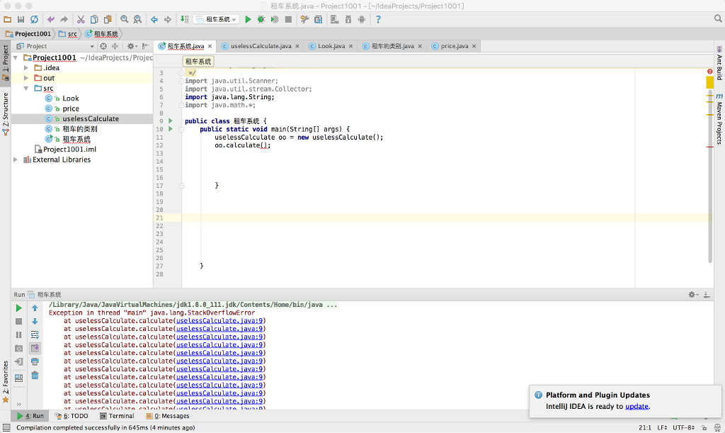Click the Cut scissors icon

click(81, 19)
